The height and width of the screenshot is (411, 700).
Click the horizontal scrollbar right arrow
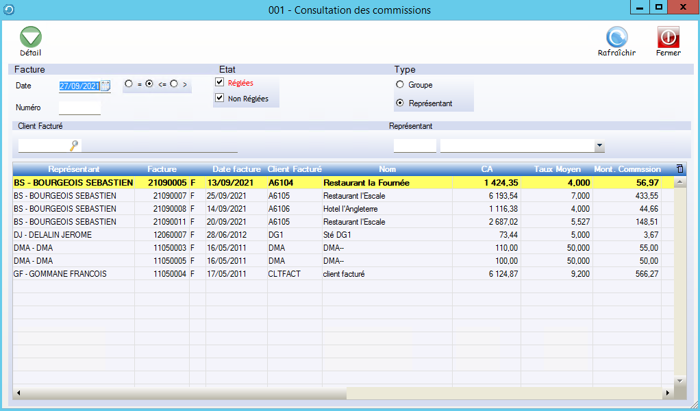tap(668, 393)
